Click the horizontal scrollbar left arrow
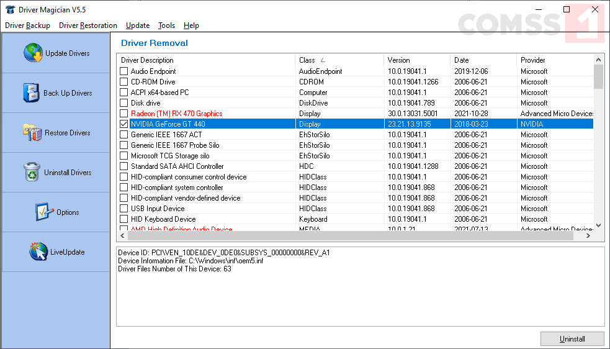 click(x=122, y=235)
